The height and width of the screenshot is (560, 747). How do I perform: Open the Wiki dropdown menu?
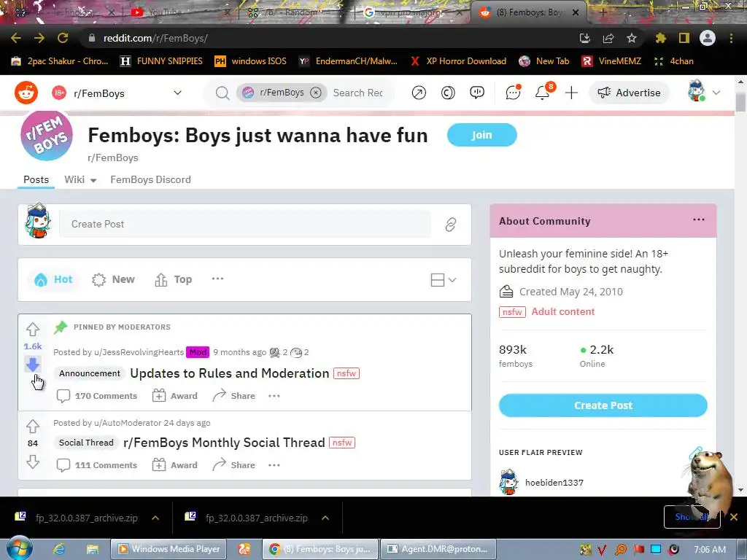click(80, 179)
